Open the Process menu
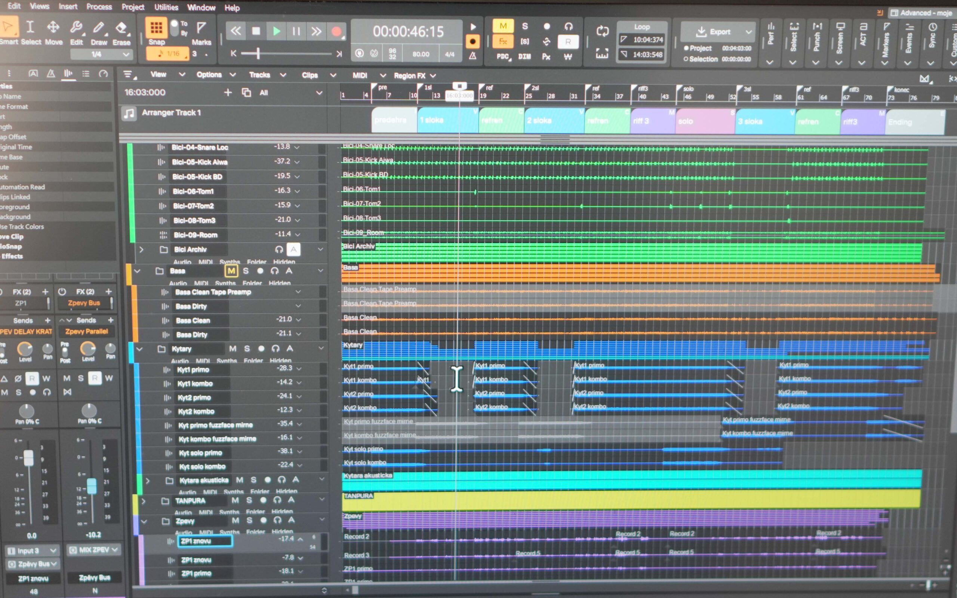The width and height of the screenshot is (957, 598). [99, 6]
